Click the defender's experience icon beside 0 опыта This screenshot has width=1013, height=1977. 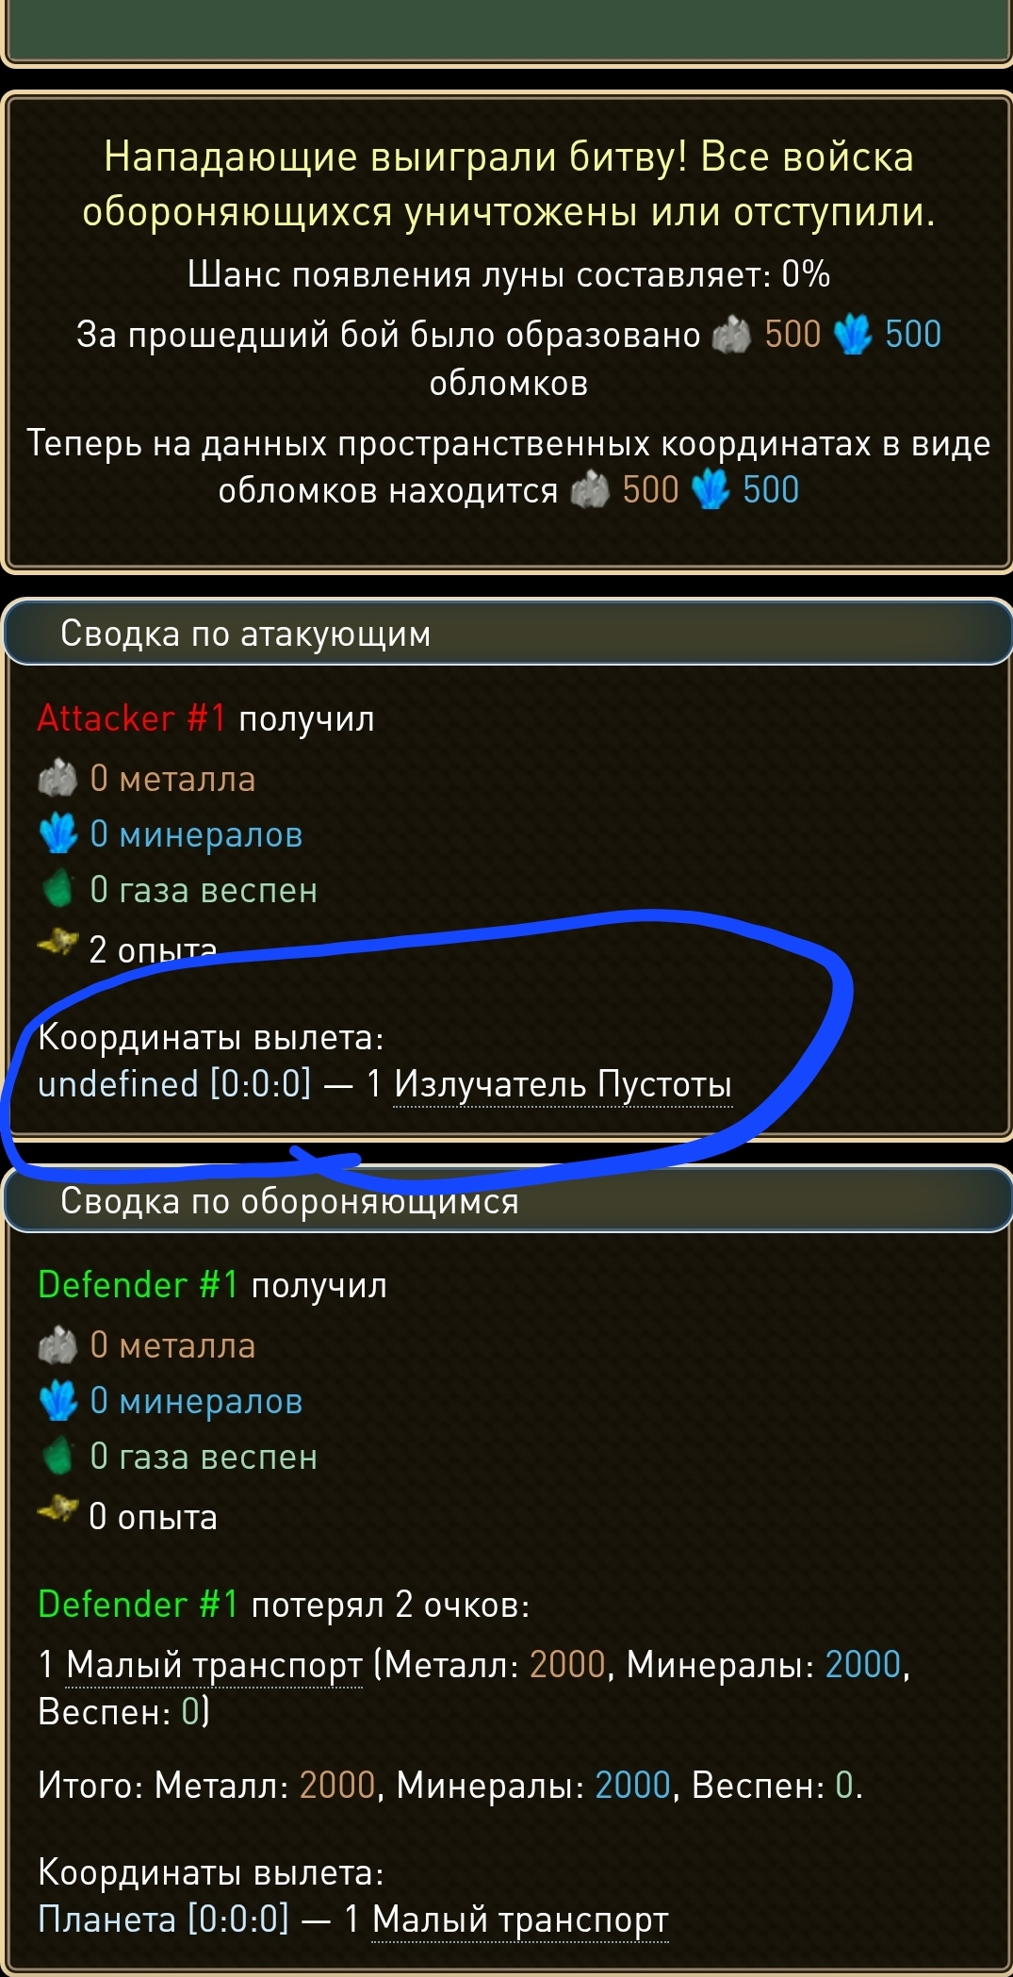pyautogui.click(x=57, y=1509)
